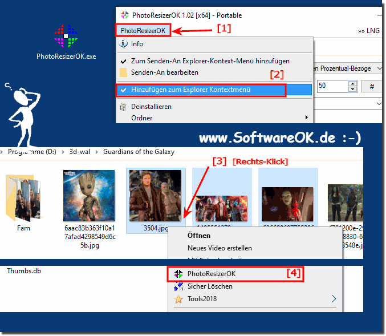The height and width of the screenshot is (336, 386).
Task: Increase the percent value with up arrow
Action: pyautogui.click(x=353, y=83)
